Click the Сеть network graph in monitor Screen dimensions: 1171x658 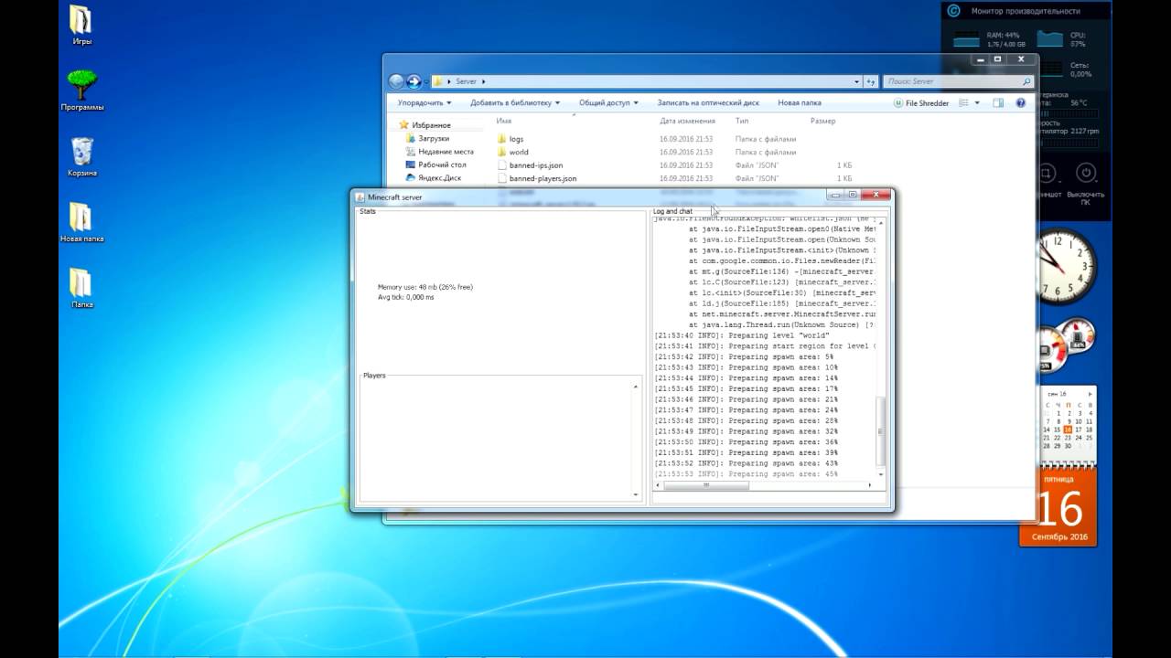pyautogui.click(x=1049, y=69)
